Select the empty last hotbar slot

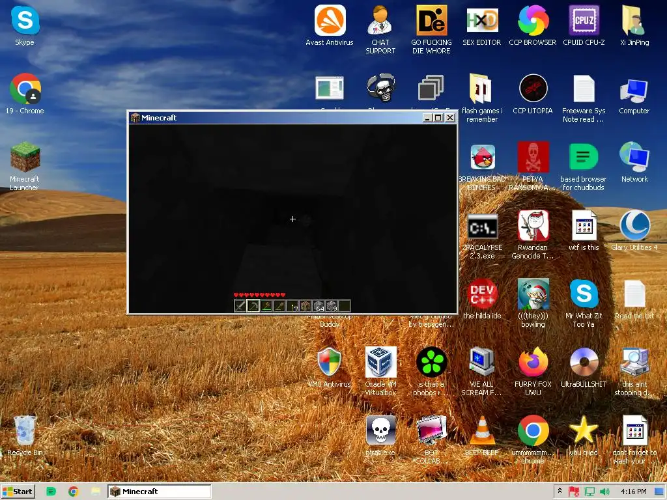(x=345, y=306)
